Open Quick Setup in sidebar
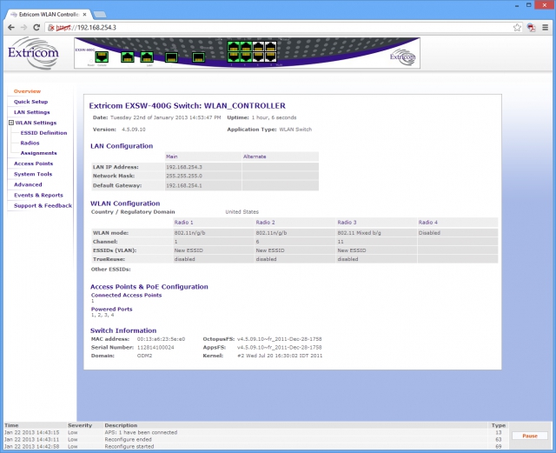This screenshot has width=556, height=453. 31,102
